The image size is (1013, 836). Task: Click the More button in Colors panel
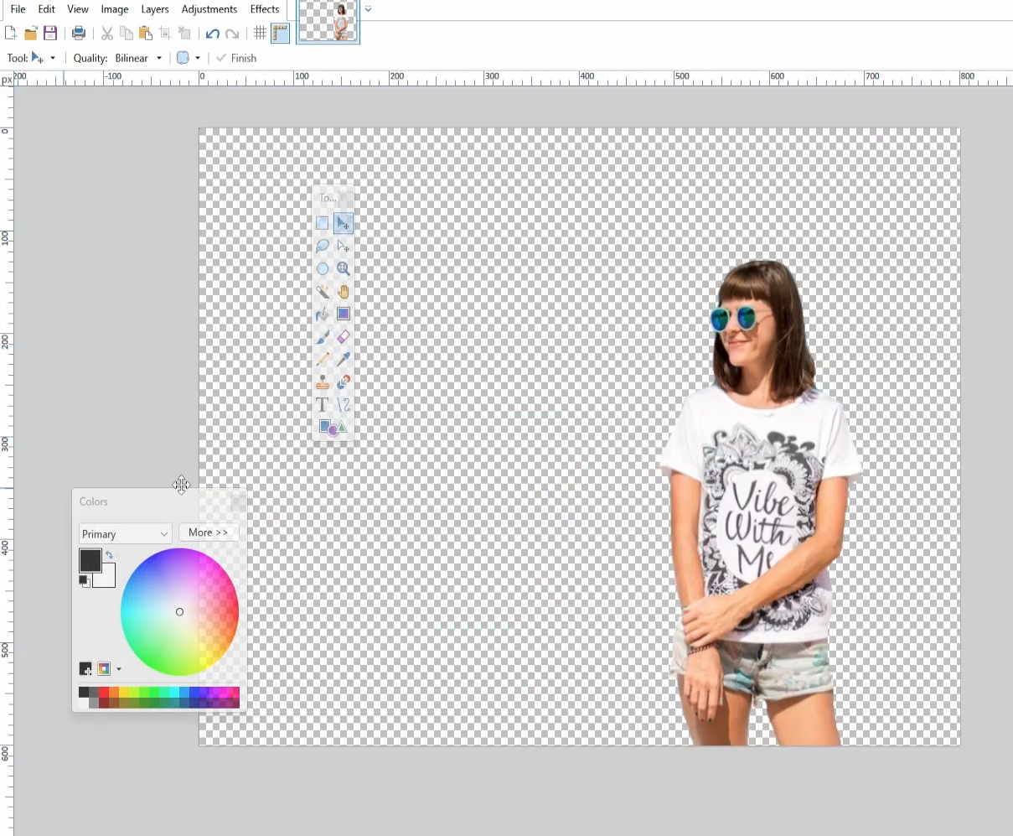208,532
